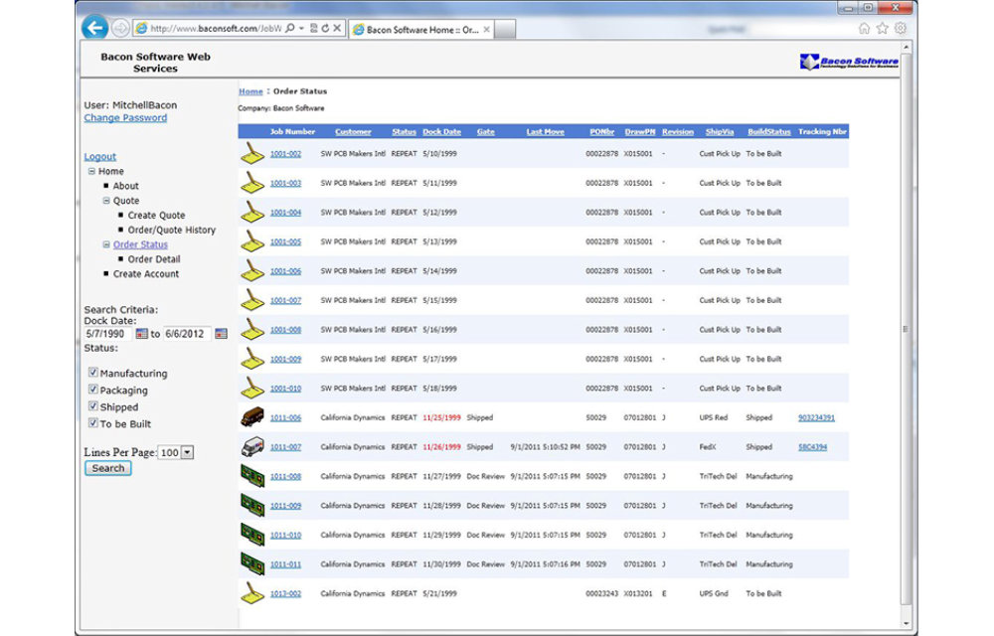The height and width of the screenshot is (636, 994).
Task: Collapse the Order Status tree node
Action: pyautogui.click(x=106, y=244)
